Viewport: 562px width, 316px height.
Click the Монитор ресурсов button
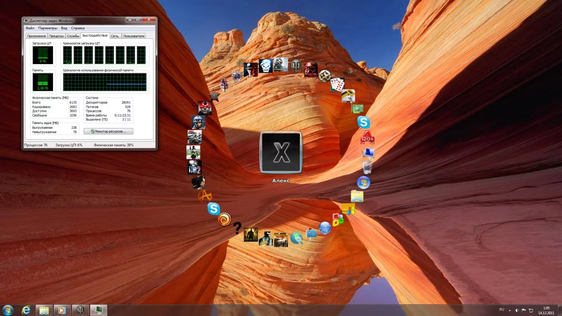(108, 132)
